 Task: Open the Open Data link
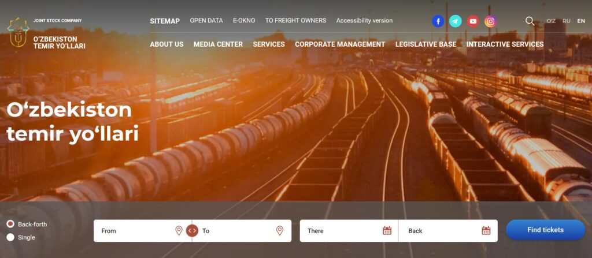206,20
